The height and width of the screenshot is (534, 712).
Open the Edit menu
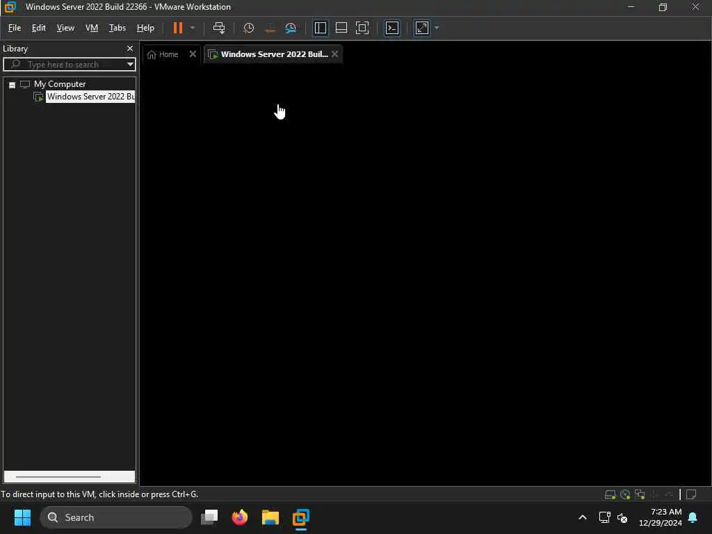pyautogui.click(x=39, y=28)
